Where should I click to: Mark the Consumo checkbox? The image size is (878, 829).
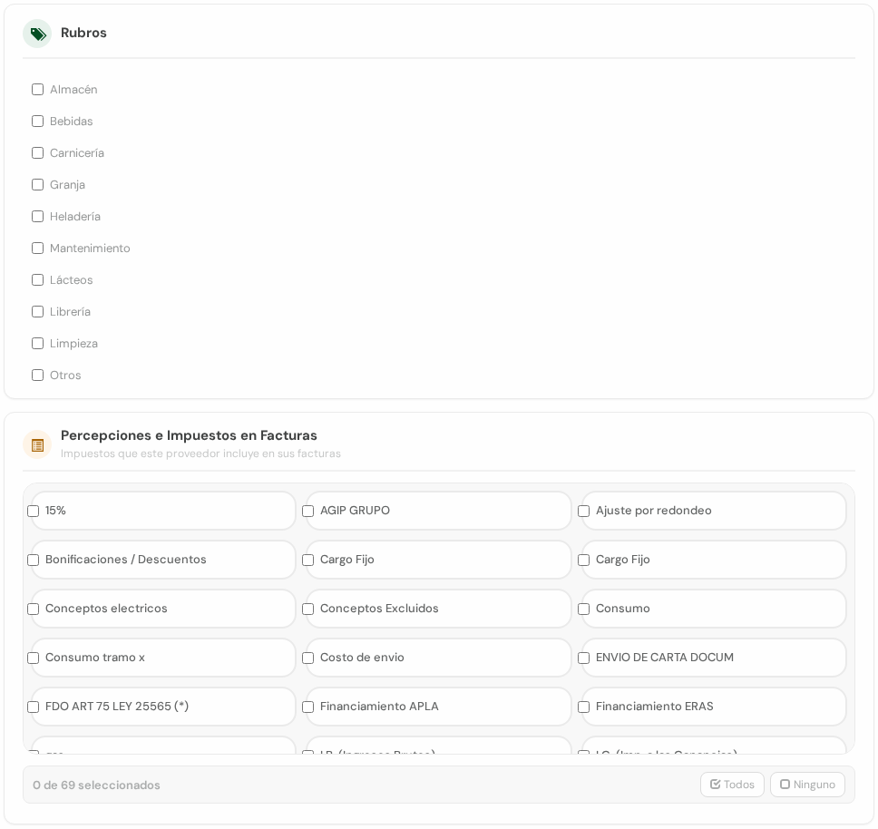click(583, 609)
